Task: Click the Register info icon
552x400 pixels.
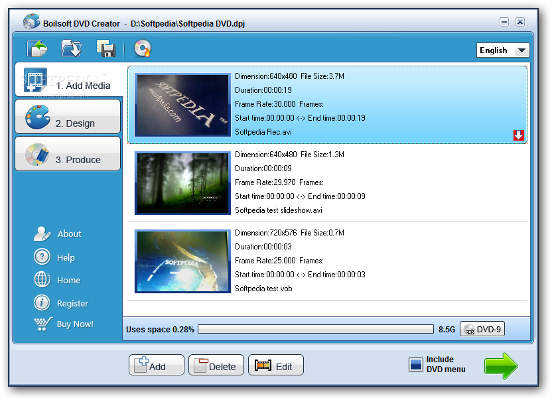Action: coord(42,302)
